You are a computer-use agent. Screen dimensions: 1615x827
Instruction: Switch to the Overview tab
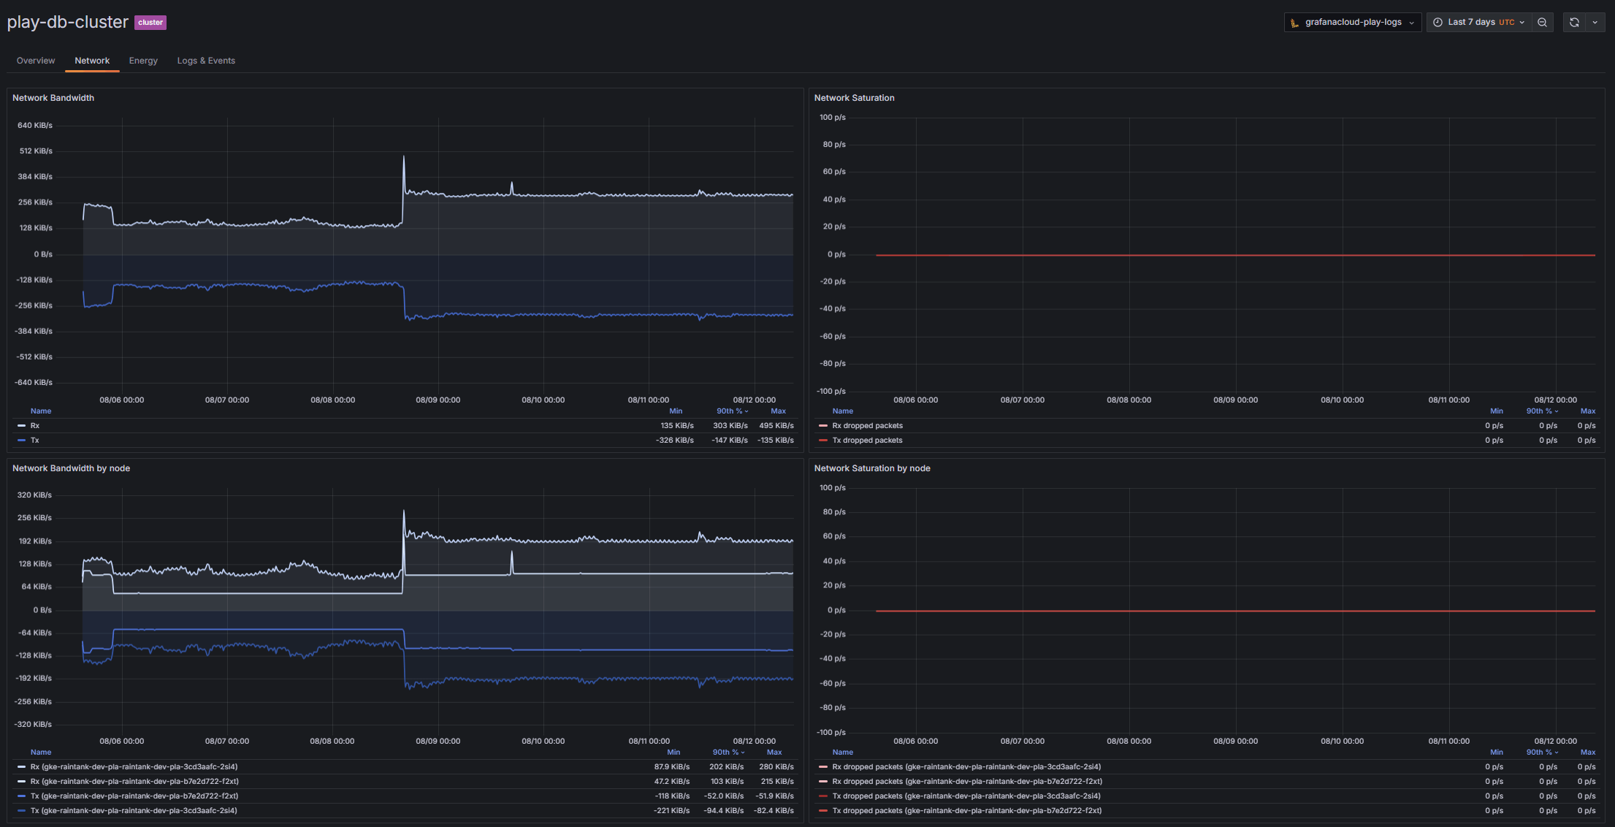35,60
